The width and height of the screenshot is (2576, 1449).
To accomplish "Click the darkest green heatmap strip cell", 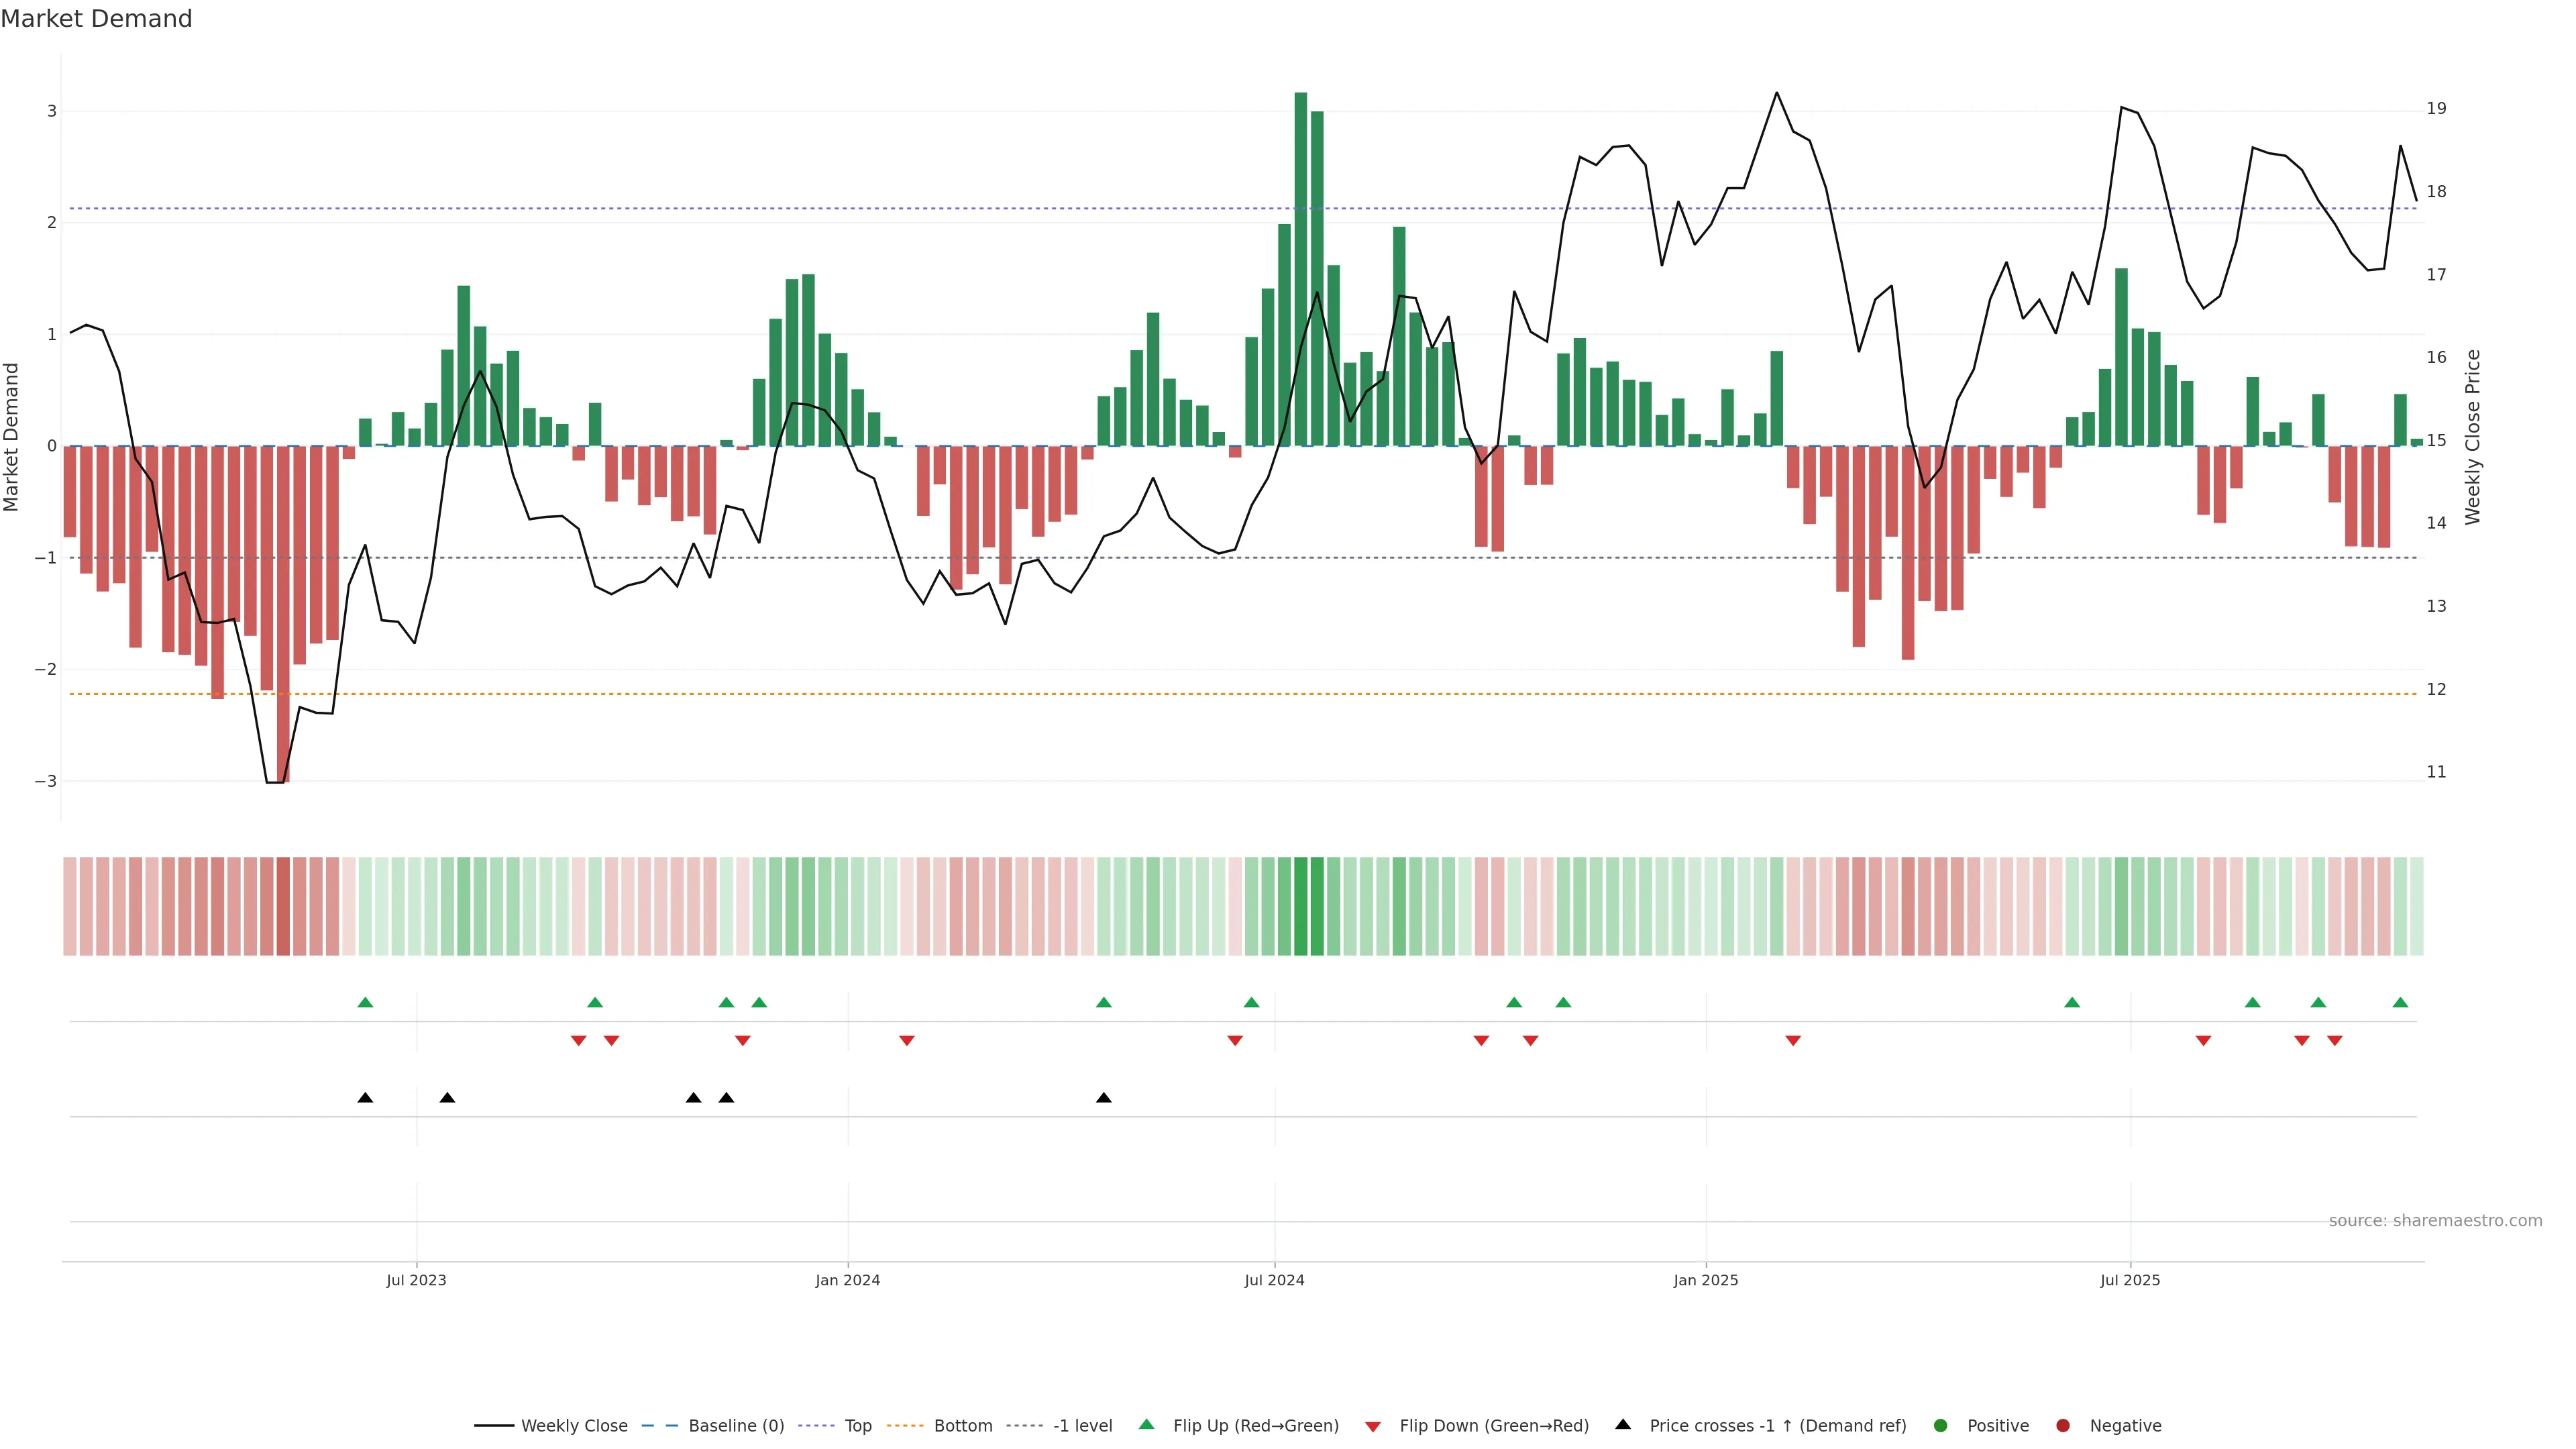I will (1301, 906).
